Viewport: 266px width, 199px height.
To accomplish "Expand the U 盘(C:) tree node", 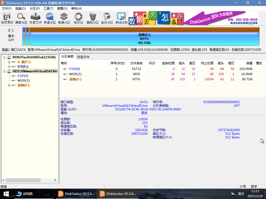I will coord(9,62).
